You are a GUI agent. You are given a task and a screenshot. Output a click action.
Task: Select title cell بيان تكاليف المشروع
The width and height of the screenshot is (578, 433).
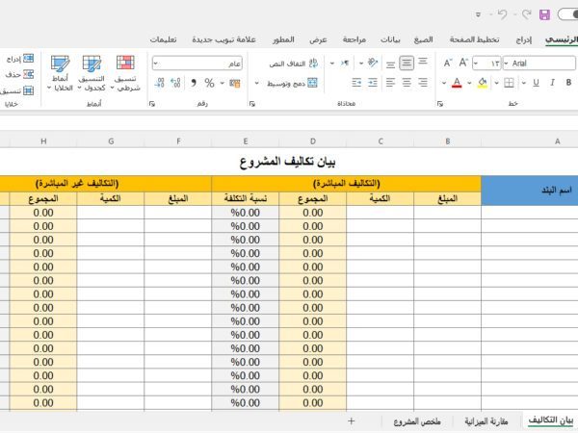coord(287,162)
